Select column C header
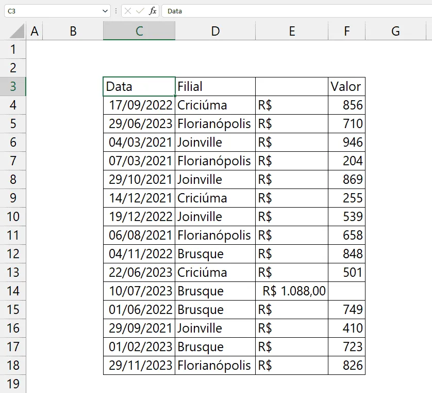Screen dimensions: 432x393 point(139,31)
